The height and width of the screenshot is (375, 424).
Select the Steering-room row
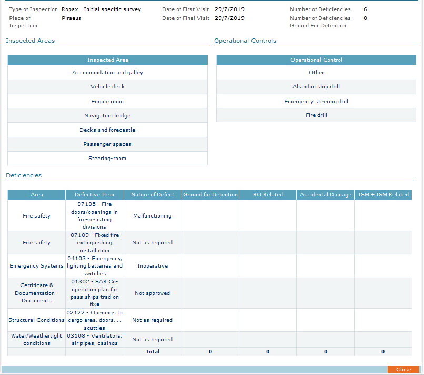(108, 159)
